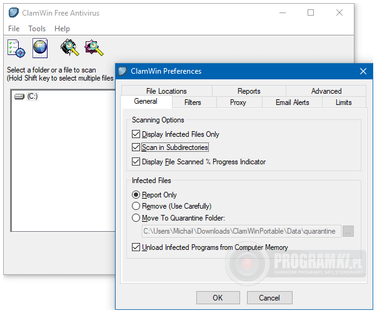This screenshot has height=313, width=377.
Task: Maximize the ClamWin Free Antivirus window
Action: click(311, 12)
